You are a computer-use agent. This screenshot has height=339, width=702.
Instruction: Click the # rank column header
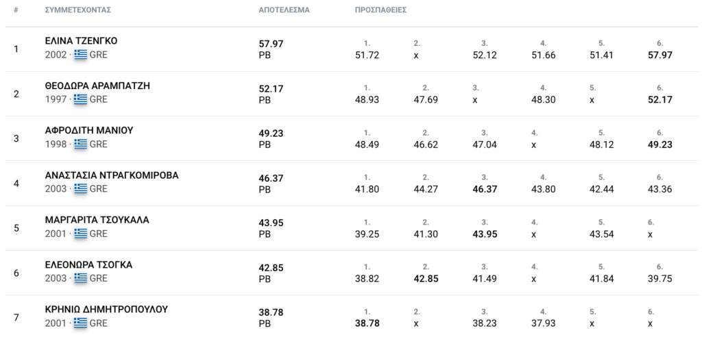click(x=16, y=10)
